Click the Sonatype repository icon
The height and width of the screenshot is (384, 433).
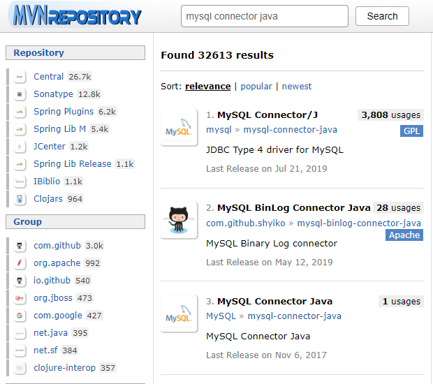tap(20, 94)
